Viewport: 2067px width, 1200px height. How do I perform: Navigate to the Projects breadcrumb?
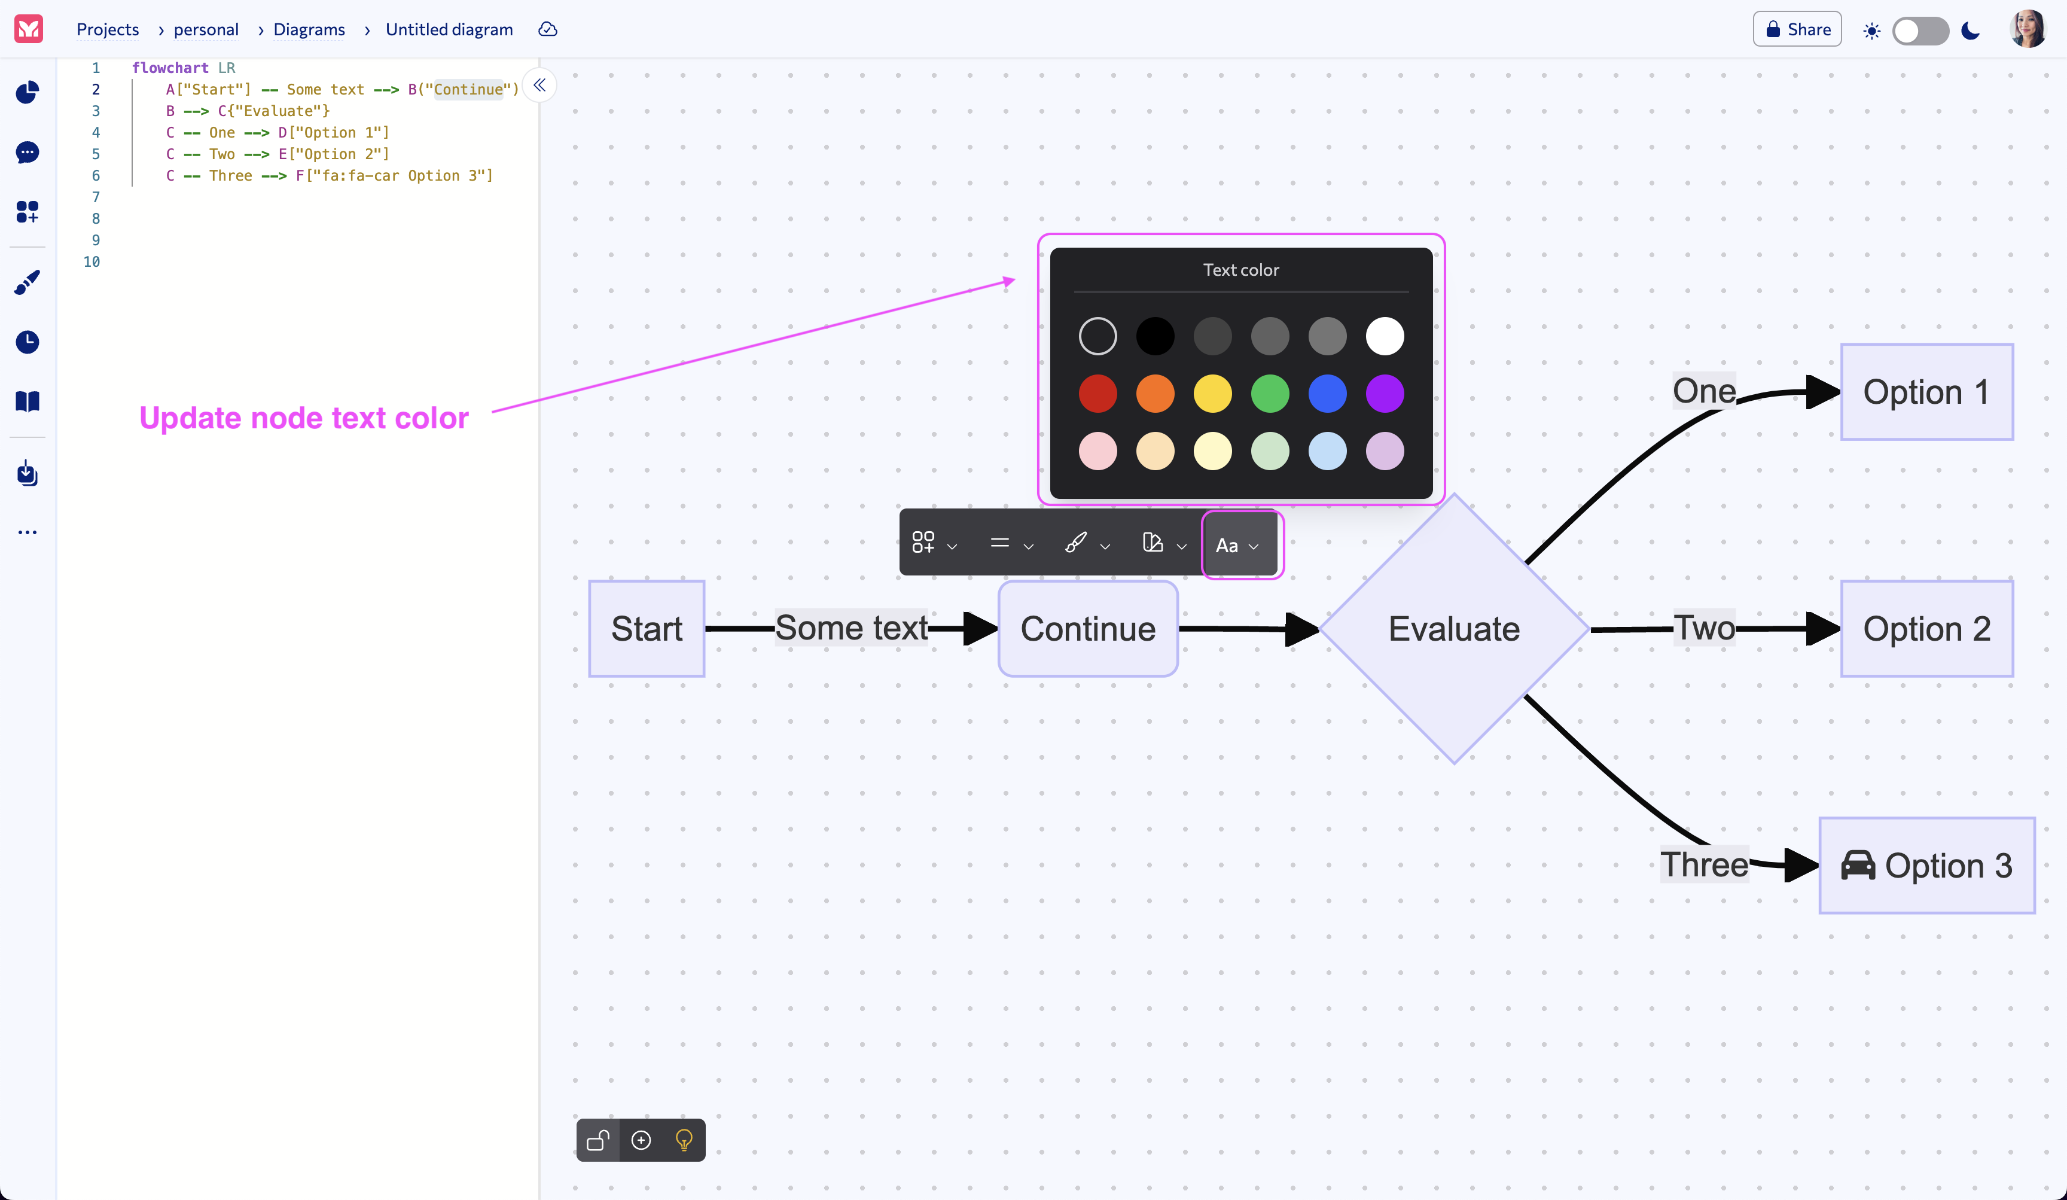108,29
